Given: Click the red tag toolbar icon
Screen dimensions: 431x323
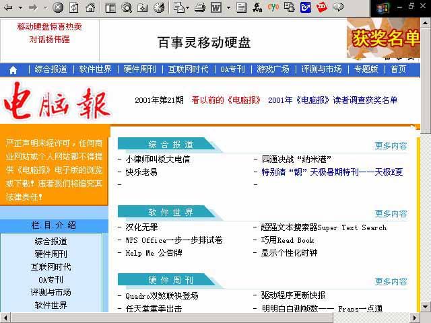Looking at the screenshot, I should [x=322, y=7].
